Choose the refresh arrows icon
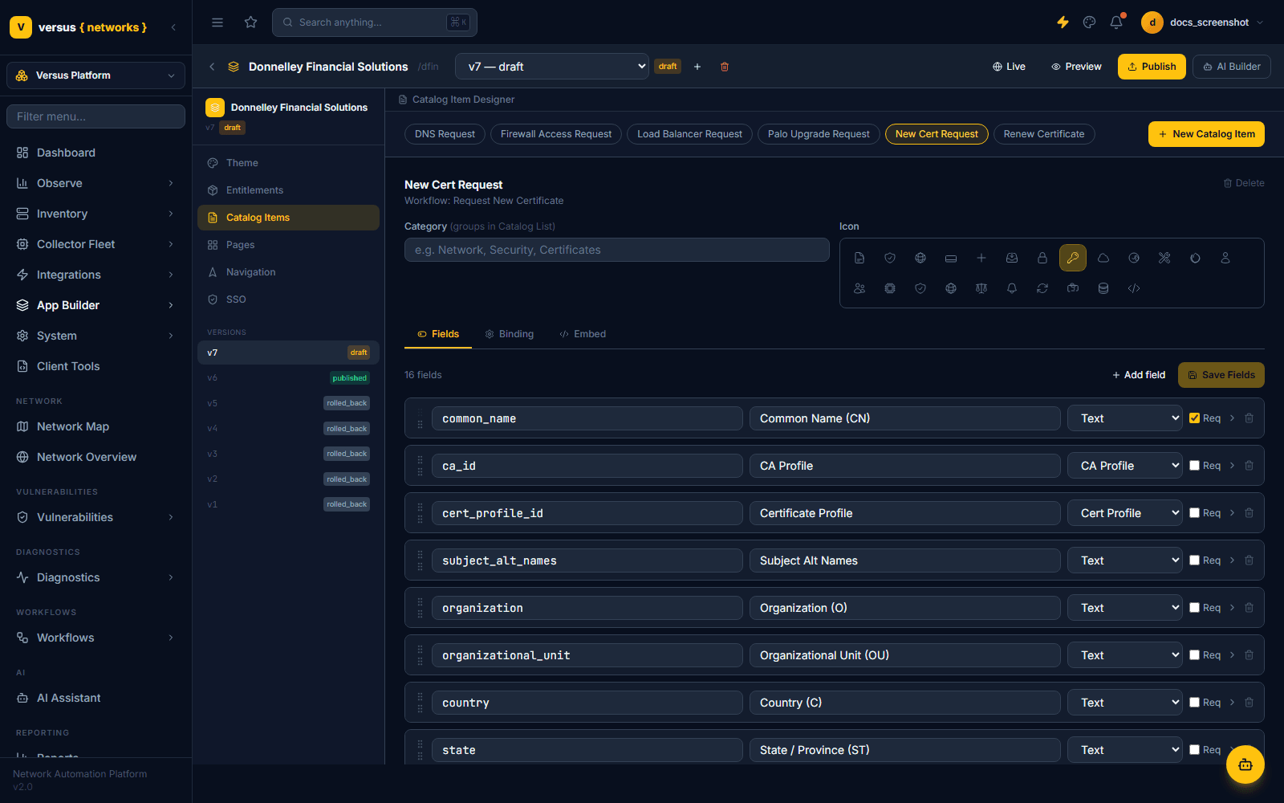 coord(1042,288)
